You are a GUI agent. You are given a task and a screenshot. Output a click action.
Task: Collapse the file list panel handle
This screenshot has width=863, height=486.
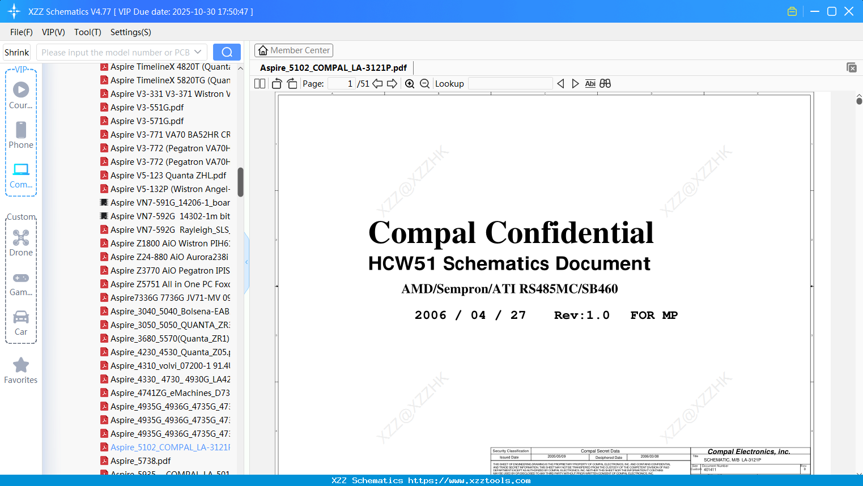[x=246, y=262]
